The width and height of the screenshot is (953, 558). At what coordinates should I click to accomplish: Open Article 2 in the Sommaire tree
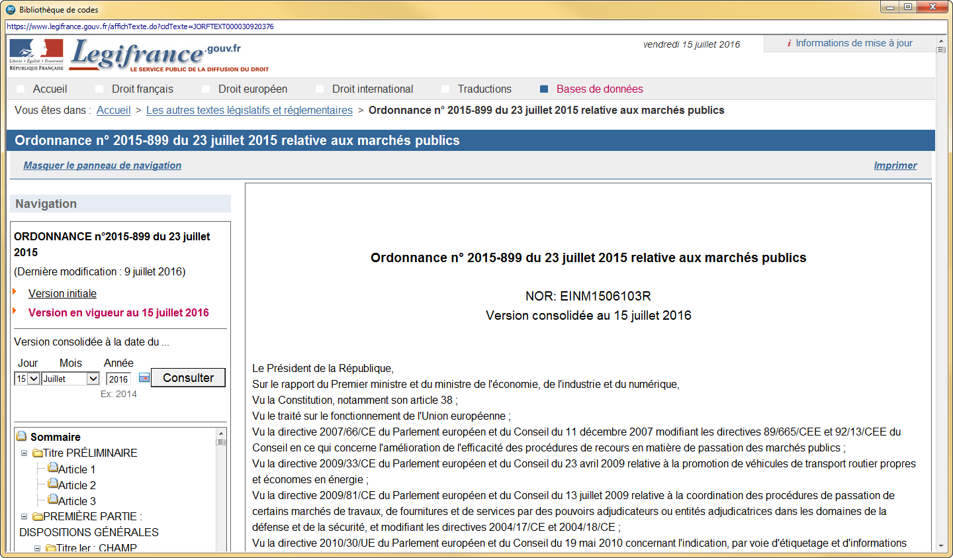tap(77, 485)
